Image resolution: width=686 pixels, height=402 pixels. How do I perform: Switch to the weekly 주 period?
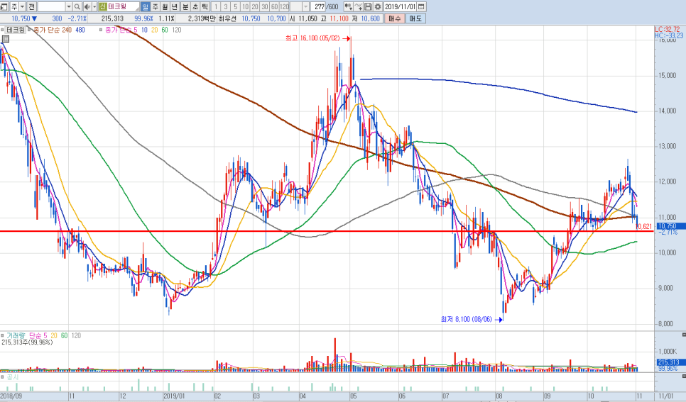[x=155, y=6]
